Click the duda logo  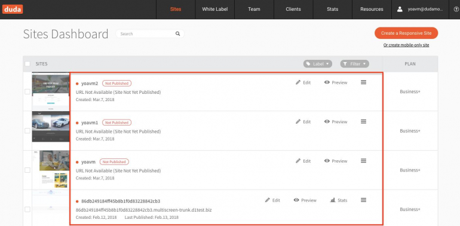[13, 9]
